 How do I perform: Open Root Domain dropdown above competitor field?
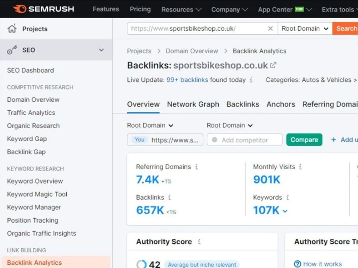tap(230, 125)
